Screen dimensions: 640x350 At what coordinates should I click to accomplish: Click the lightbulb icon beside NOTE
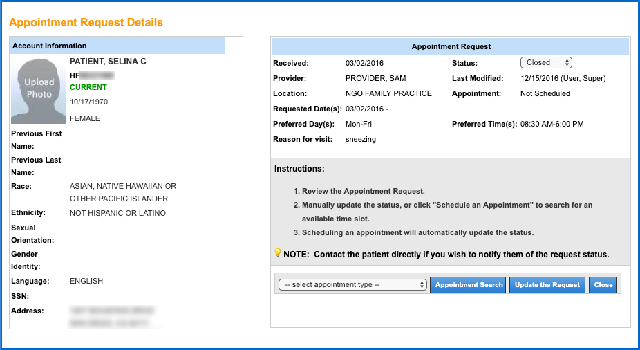click(x=278, y=253)
